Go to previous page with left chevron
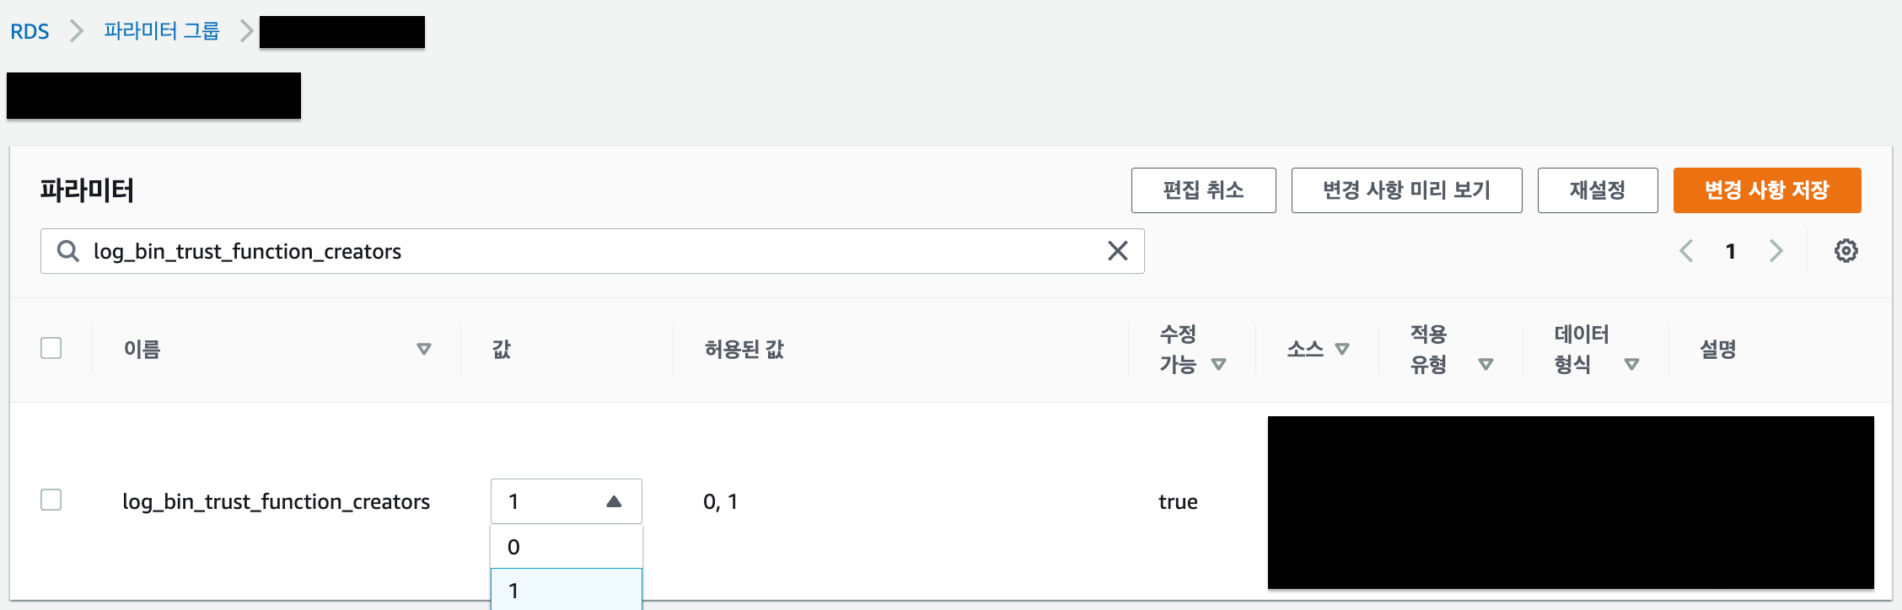Screen dimensions: 1902x610 pos(1686,250)
